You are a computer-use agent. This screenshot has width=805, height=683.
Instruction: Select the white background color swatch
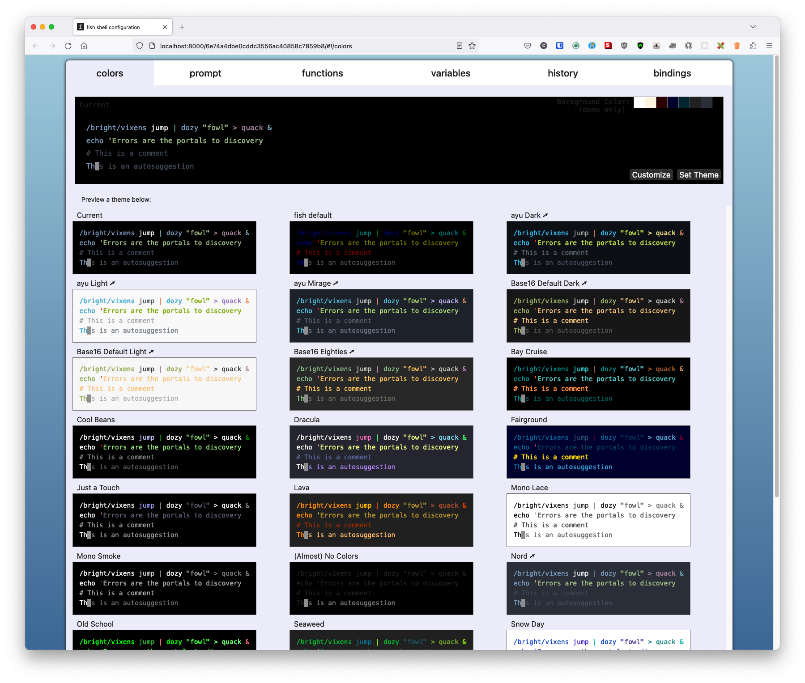(639, 102)
